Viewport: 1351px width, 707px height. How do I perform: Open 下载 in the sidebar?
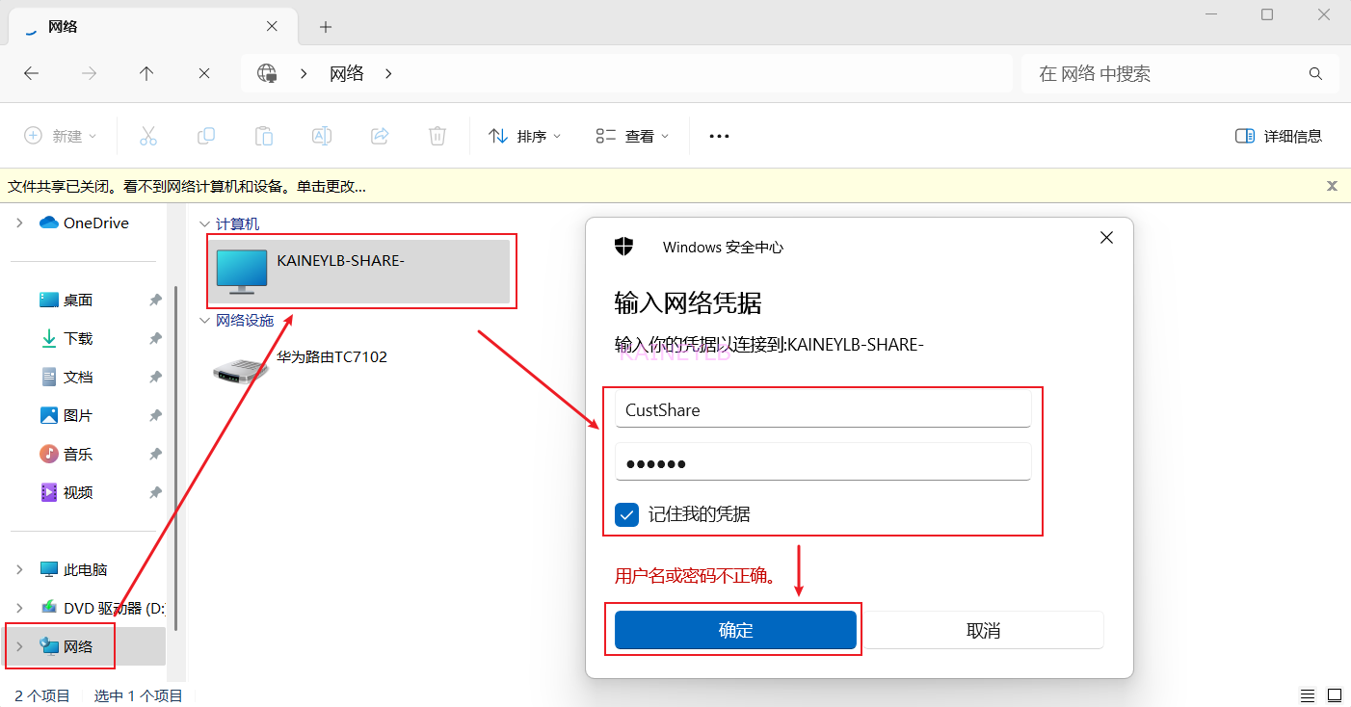pyautogui.click(x=78, y=338)
